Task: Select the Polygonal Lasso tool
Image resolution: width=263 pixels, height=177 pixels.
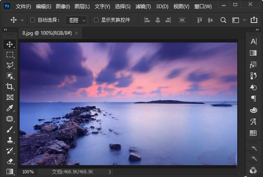Action: [x=10, y=65]
